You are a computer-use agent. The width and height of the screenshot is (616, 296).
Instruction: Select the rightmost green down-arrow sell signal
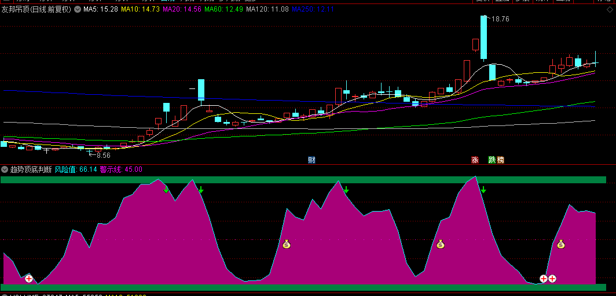point(483,190)
